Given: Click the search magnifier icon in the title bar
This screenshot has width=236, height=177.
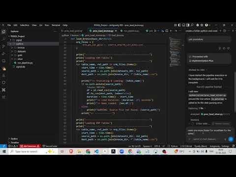Looking at the screenshot, I should click(192, 25).
